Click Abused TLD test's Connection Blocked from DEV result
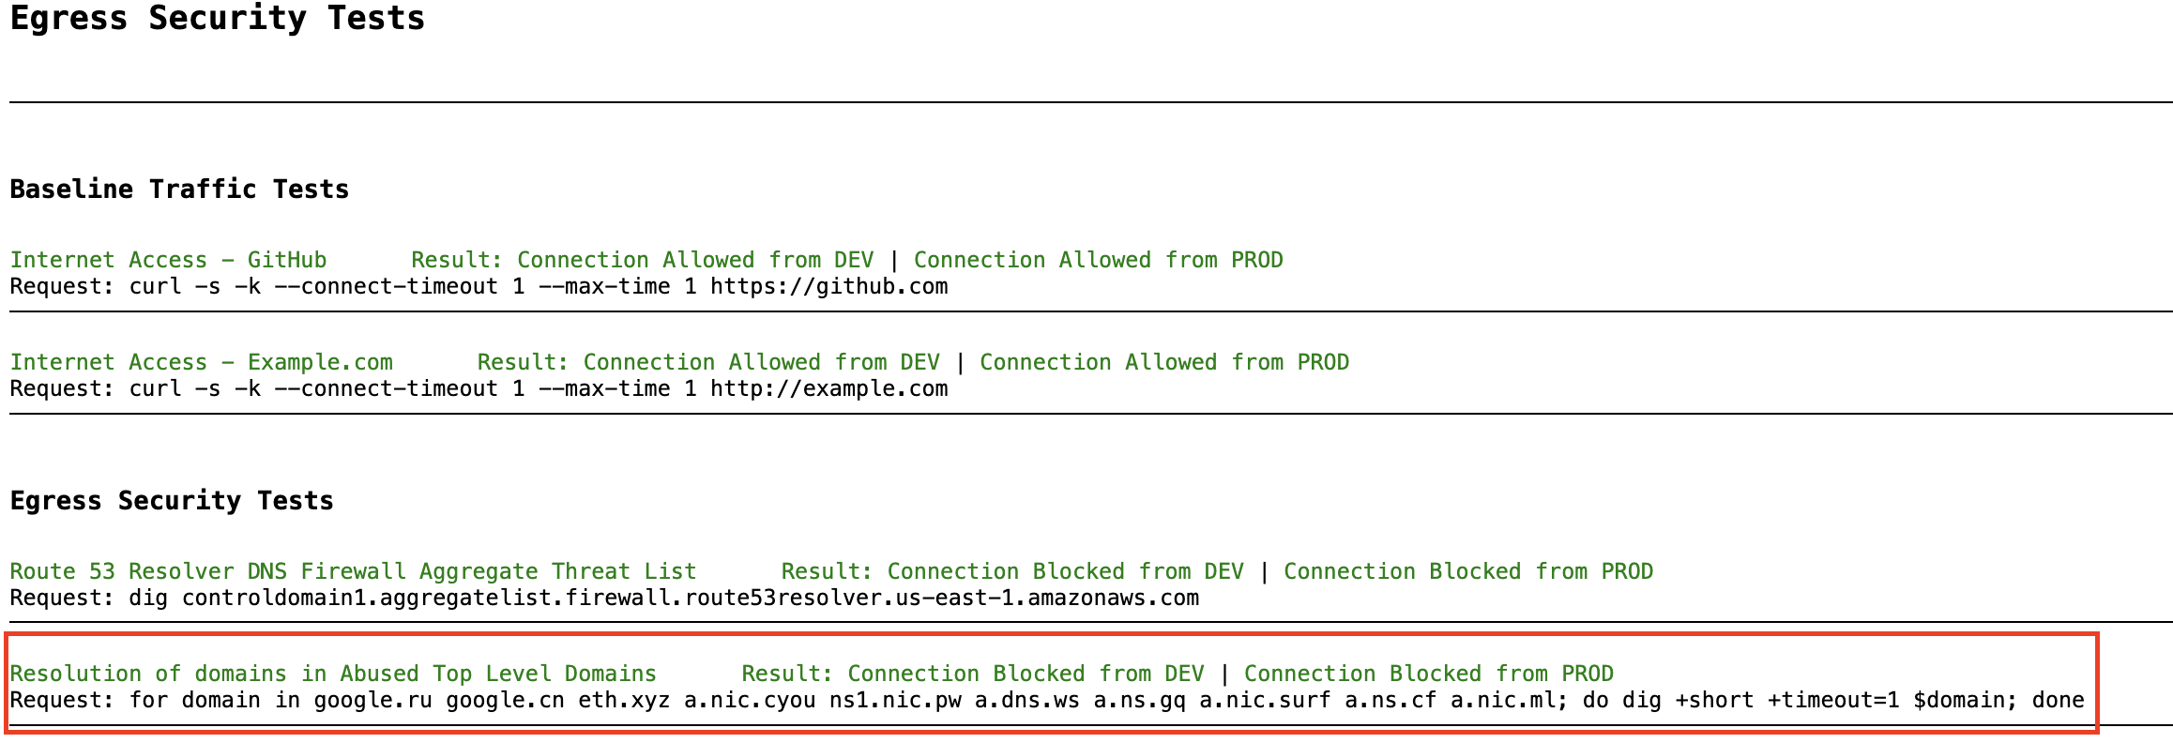 click(x=1026, y=674)
